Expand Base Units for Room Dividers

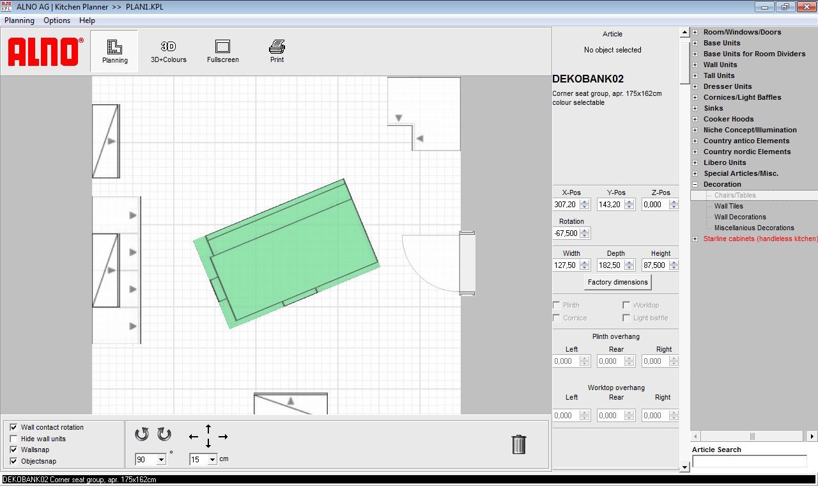695,54
